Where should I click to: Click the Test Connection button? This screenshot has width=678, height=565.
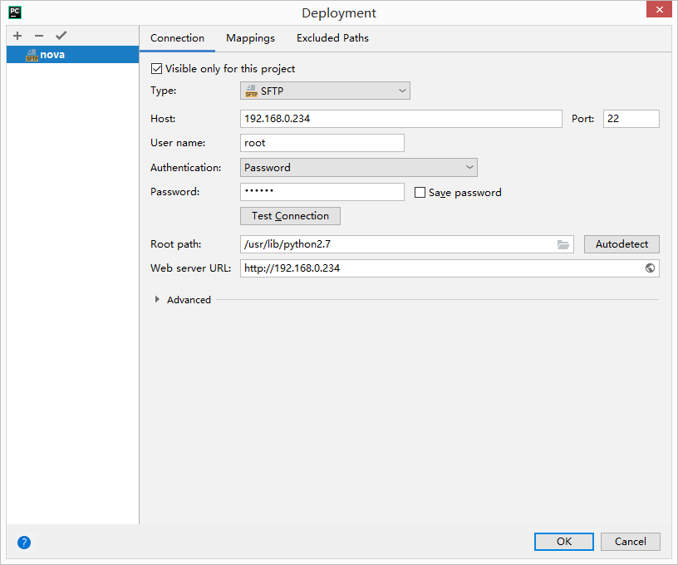pyautogui.click(x=290, y=216)
